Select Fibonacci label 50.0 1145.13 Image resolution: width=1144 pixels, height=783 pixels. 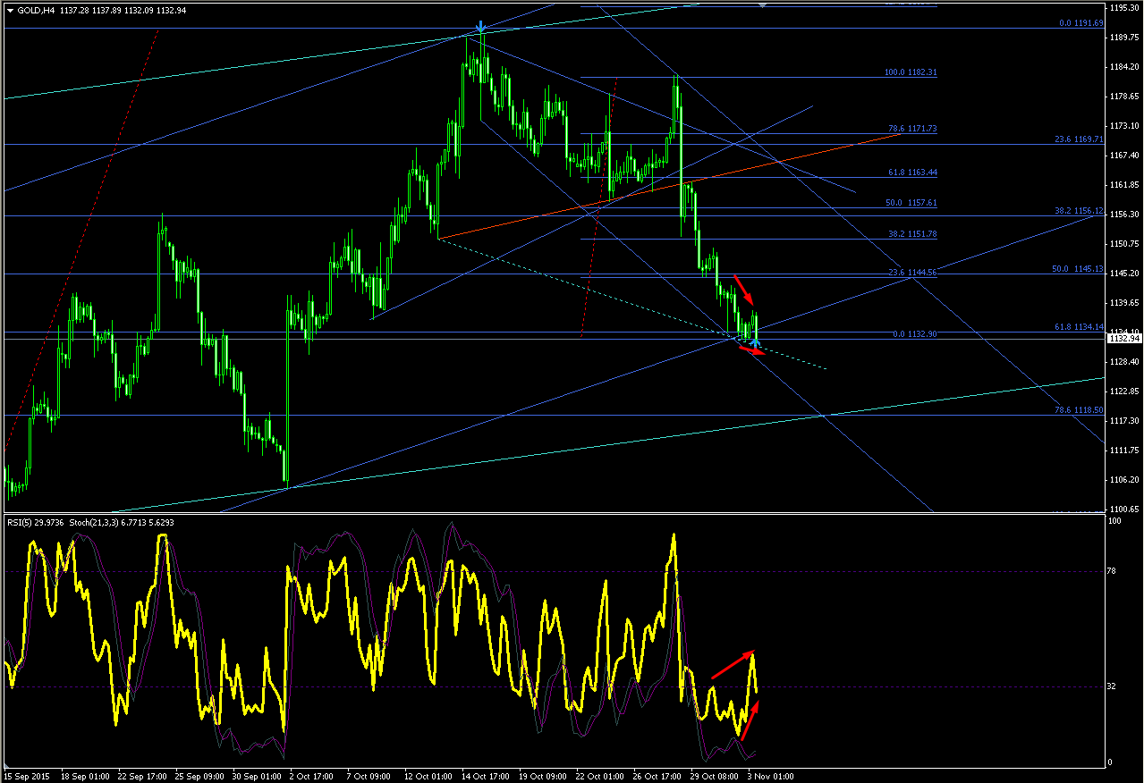1080,268
